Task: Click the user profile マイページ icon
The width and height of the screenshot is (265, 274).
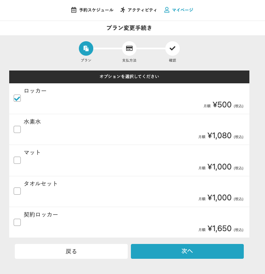Action: (x=167, y=10)
